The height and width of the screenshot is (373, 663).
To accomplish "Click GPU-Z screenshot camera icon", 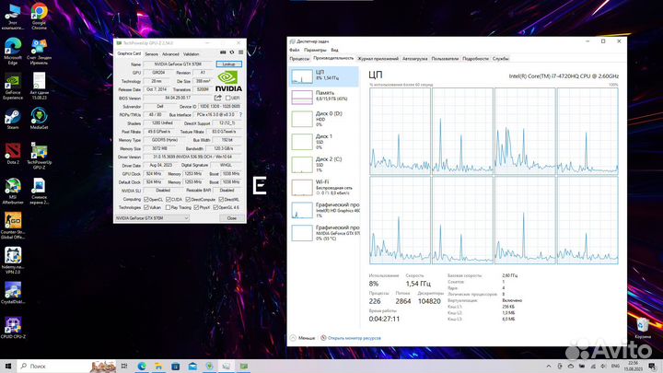I will [x=223, y=52].
